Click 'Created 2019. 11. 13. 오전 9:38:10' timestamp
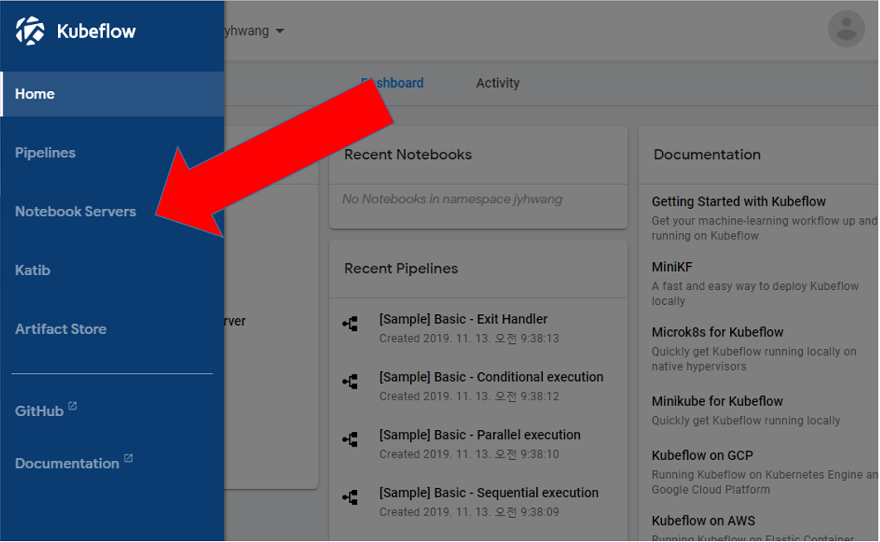880x542 pixels. point(469,454)
